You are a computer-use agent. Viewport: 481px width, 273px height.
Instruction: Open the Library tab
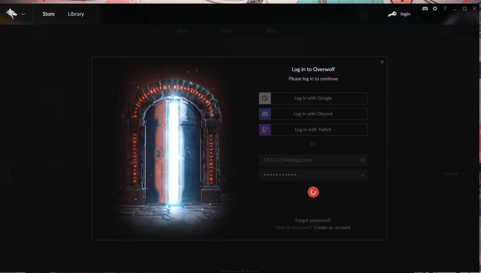pos(76,14)
